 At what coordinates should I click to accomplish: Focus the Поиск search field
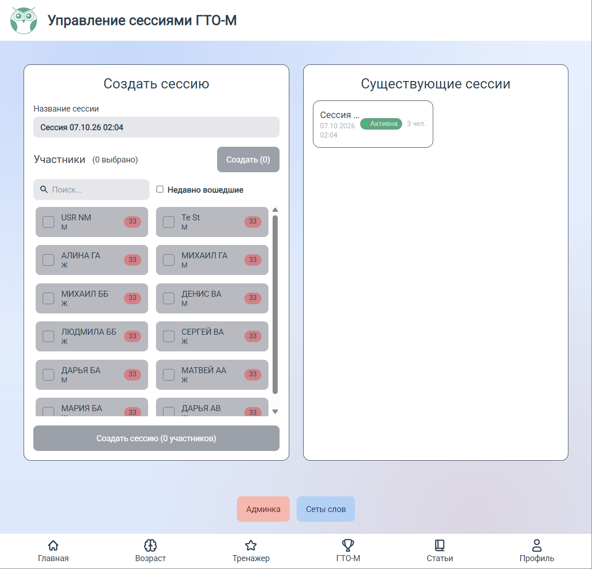(91, 189)
